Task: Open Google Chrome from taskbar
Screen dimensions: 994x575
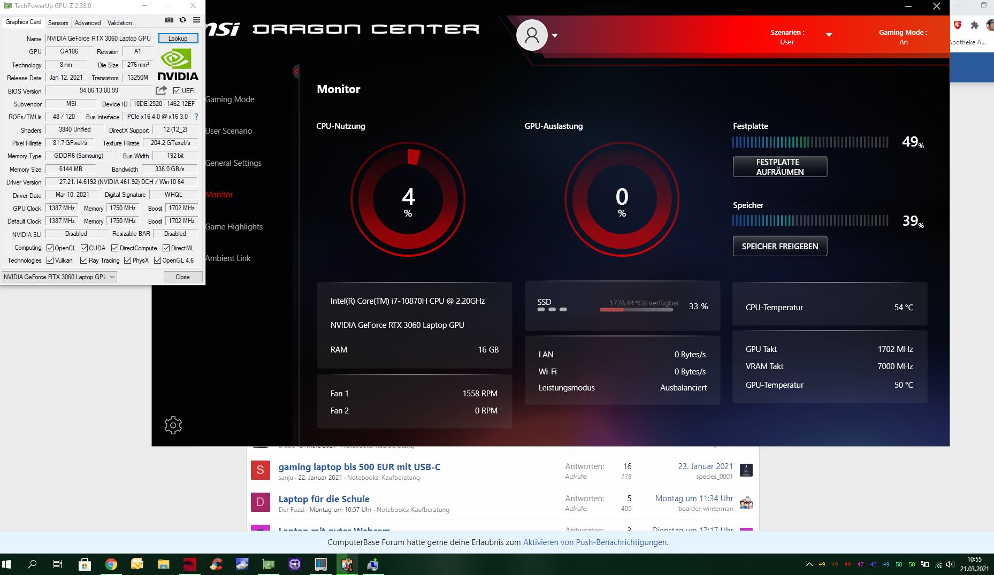Action: (x=111, y=564)
